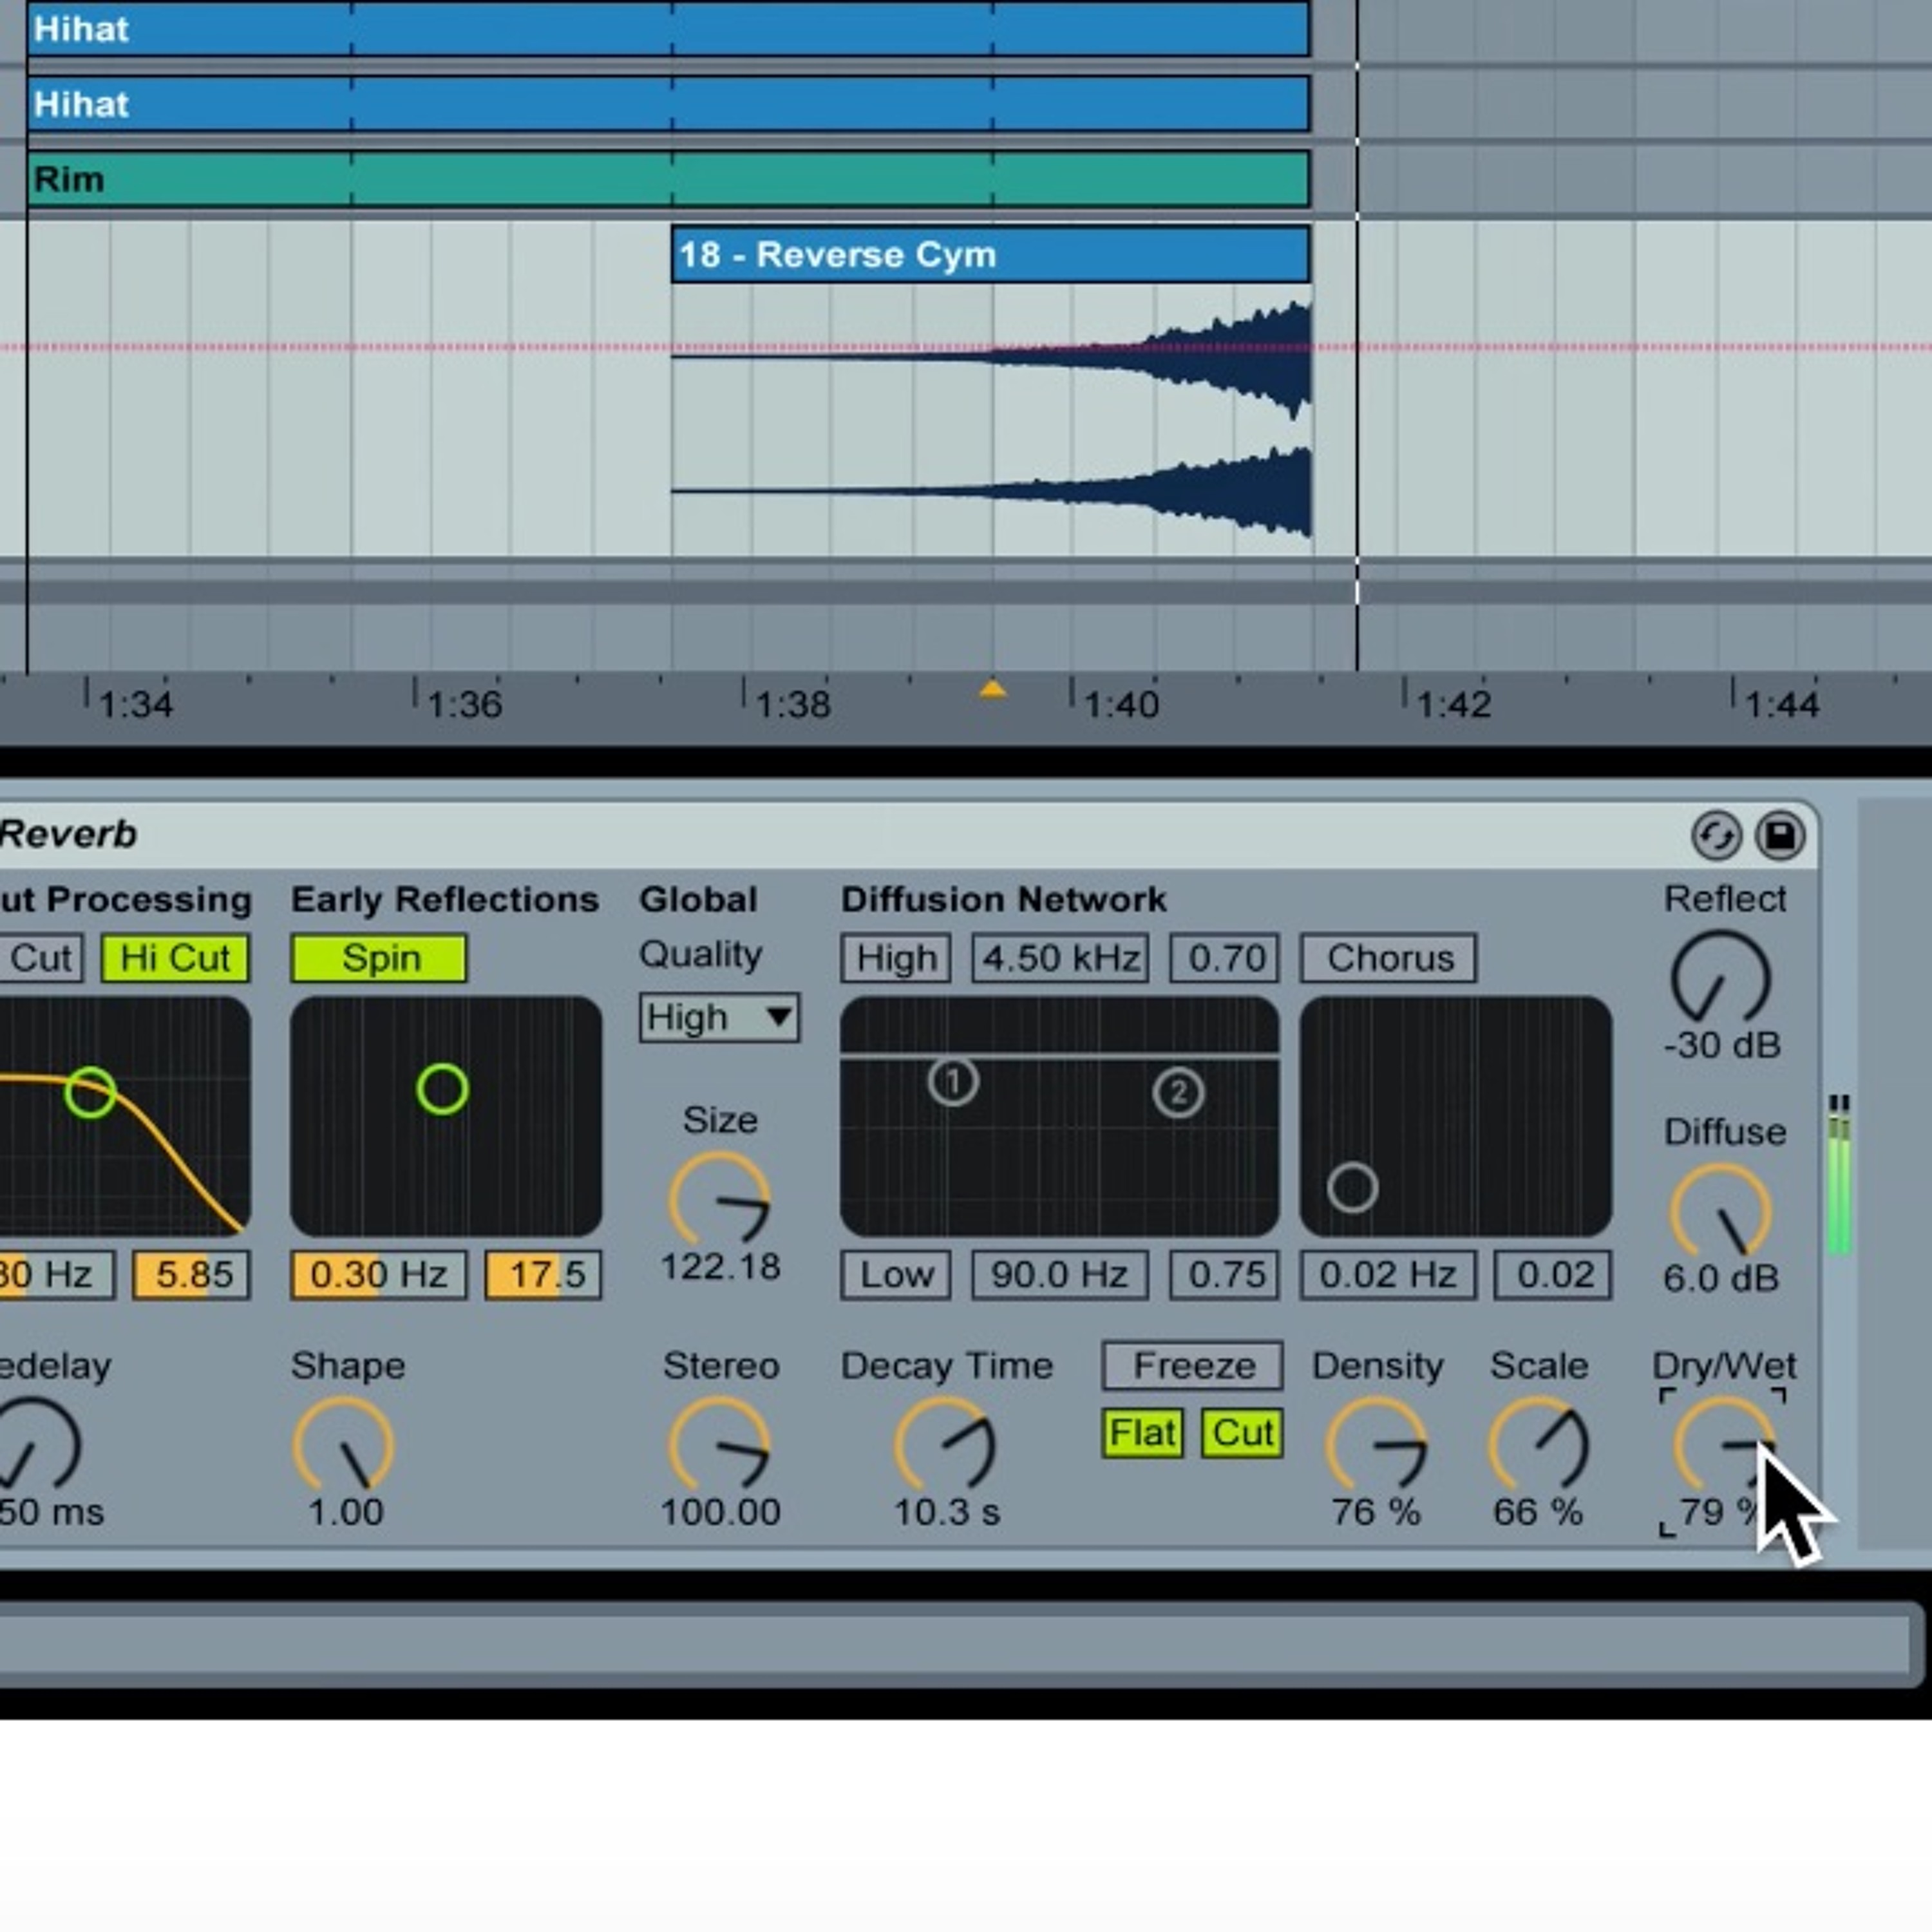Toggle the Low shelf in Diffusion Network

[x=896, y=1274]
